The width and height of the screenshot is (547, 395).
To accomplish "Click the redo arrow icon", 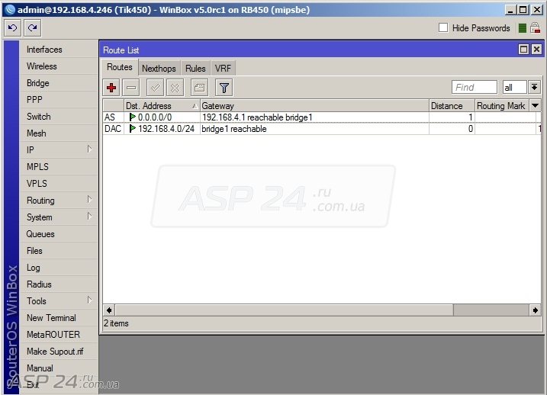I will 33,28.
